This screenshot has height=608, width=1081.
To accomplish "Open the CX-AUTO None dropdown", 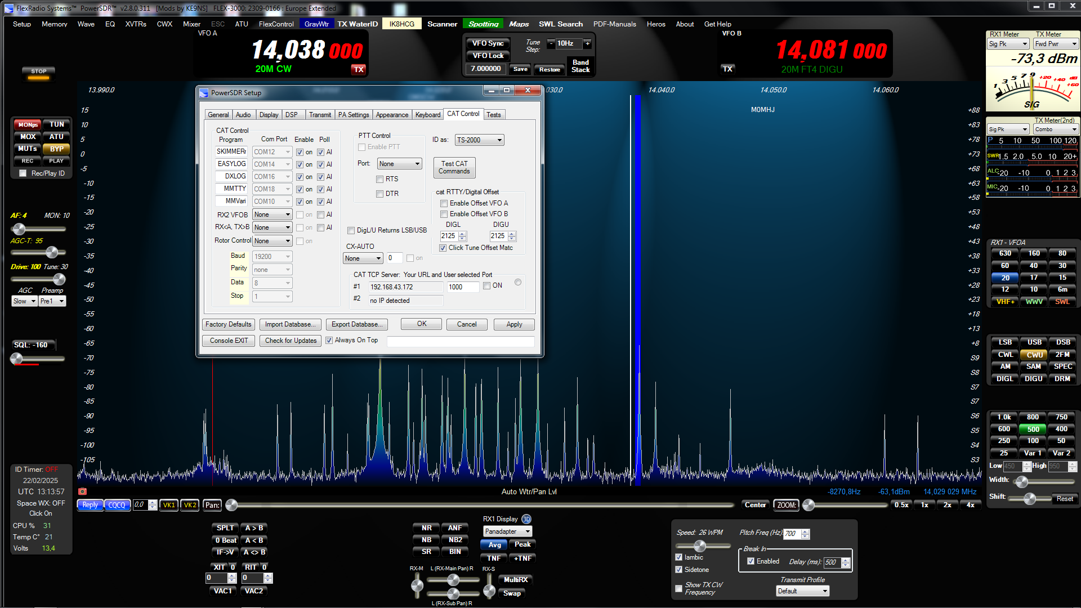I will point(363,258).
